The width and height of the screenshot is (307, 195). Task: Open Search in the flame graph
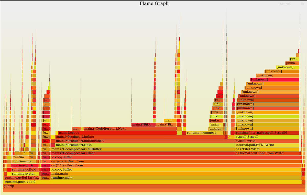pos(285,4)
